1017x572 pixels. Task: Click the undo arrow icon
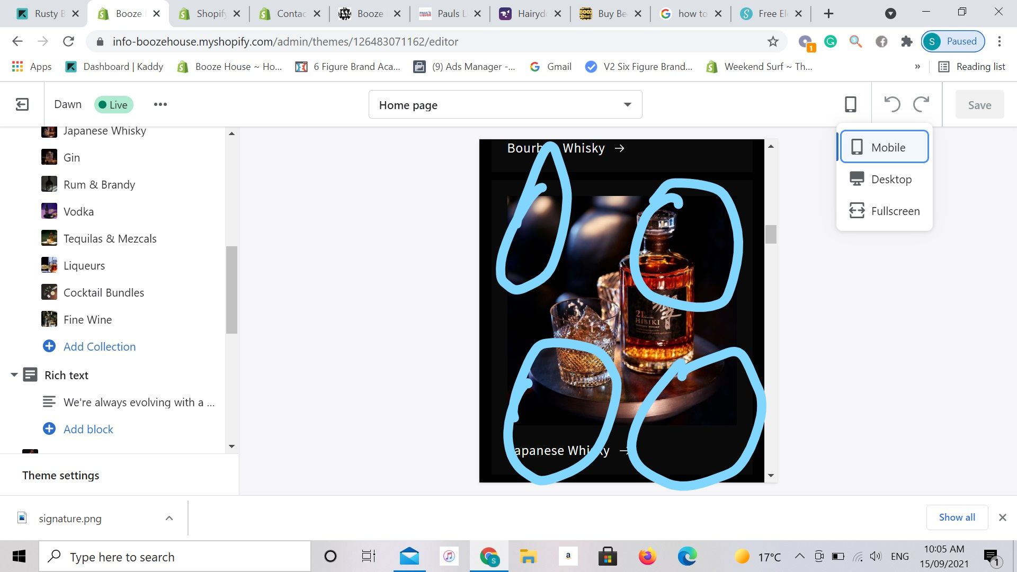pyautogui.click(x=892, y=104)
